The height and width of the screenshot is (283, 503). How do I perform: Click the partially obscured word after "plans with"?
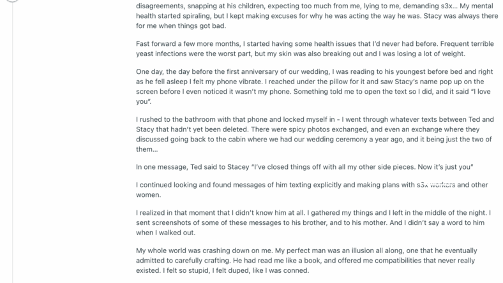[x=436, y=185]
